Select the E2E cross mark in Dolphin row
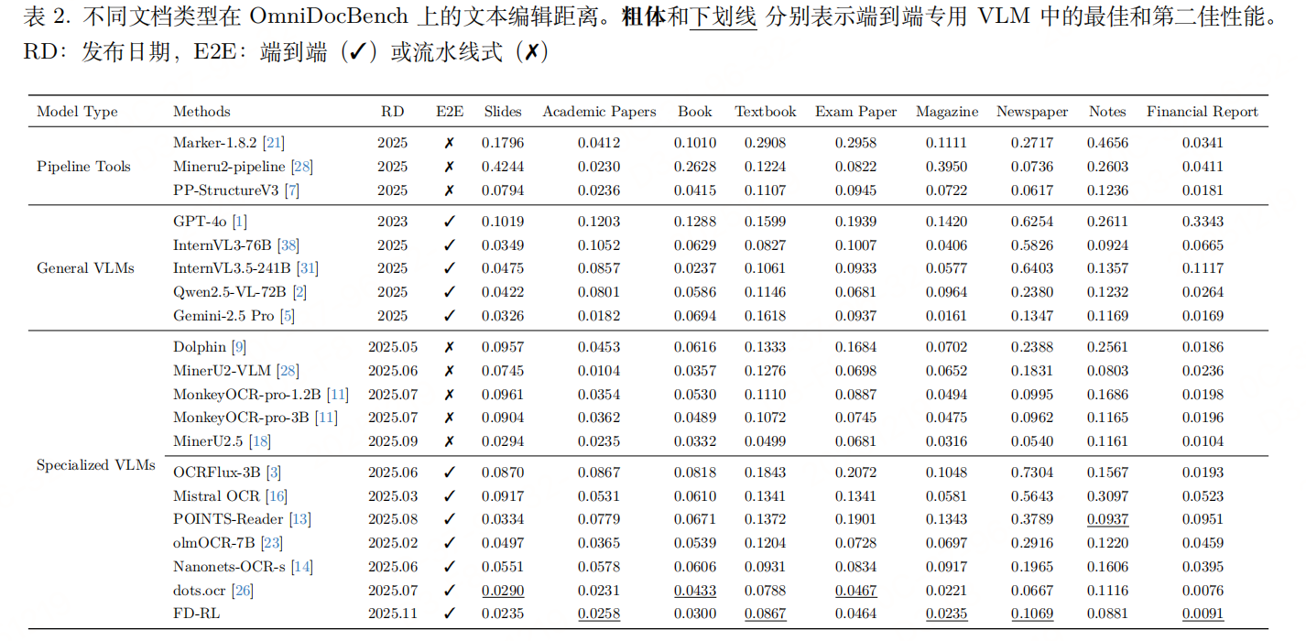This screenshot has height=641, width=1306. (x=450, y=347)
